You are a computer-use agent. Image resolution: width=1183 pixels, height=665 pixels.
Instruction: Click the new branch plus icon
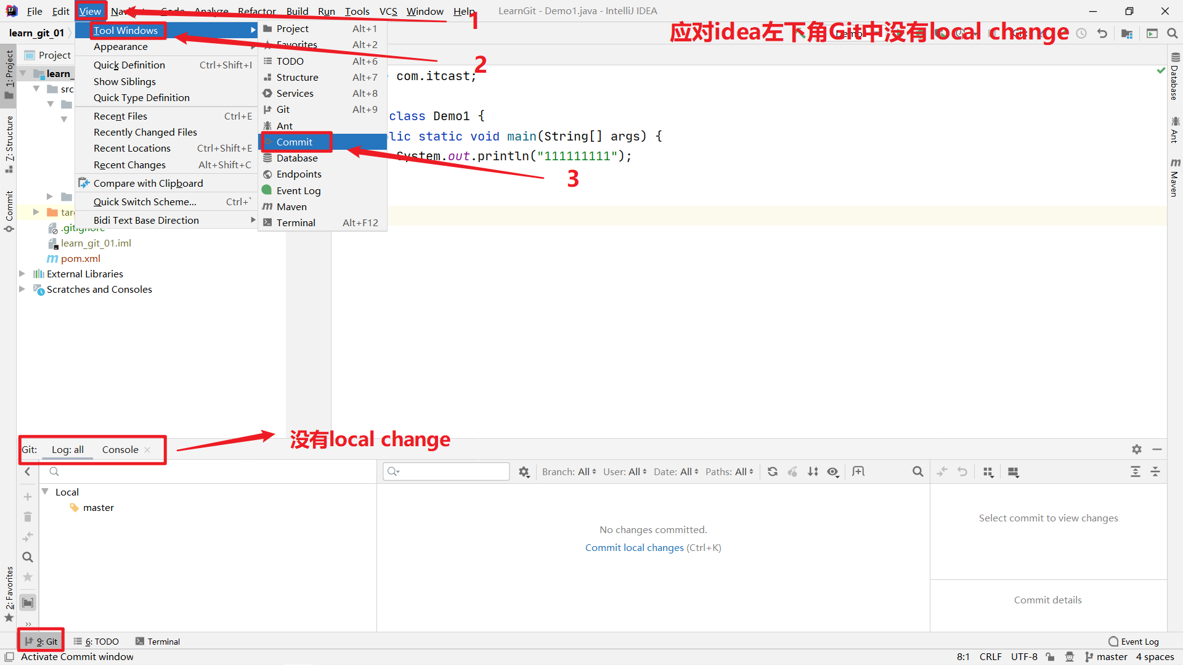click(x=28, y=497)
